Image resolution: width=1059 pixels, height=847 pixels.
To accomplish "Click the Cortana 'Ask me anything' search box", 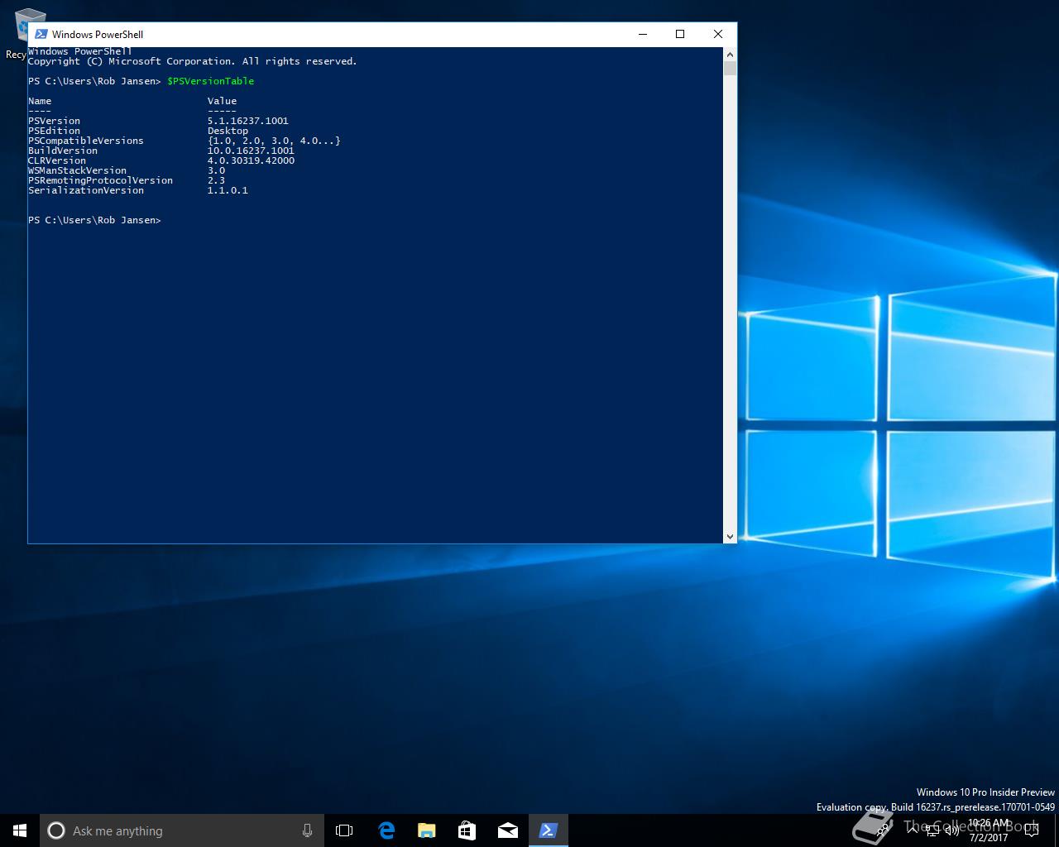I will point(182,830).
